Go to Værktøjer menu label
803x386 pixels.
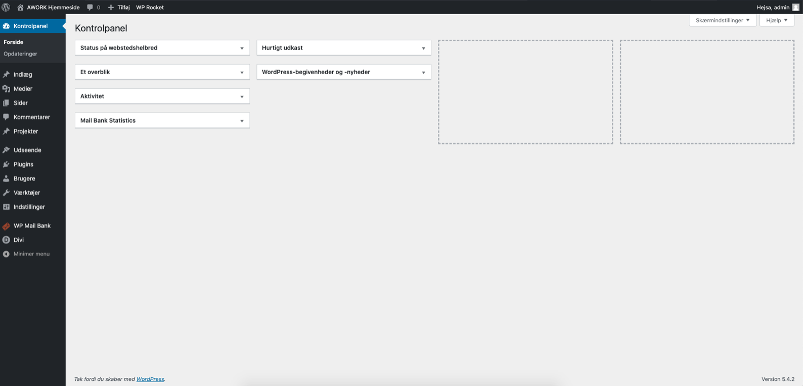tap(27, 192)
